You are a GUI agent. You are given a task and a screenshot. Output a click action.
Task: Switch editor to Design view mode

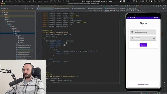117,11
